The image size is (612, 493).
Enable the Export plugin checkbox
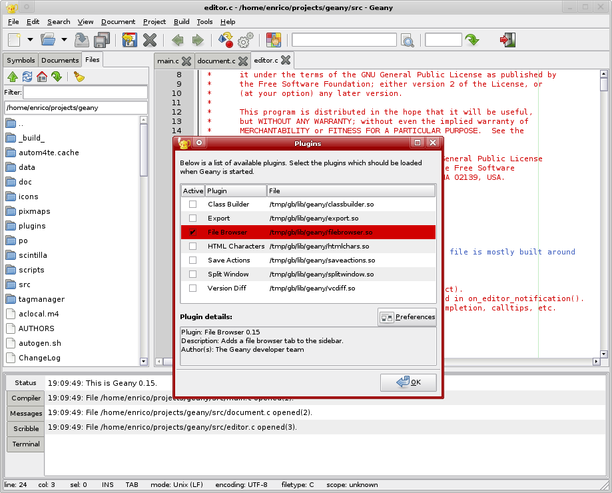pos(193,219)
